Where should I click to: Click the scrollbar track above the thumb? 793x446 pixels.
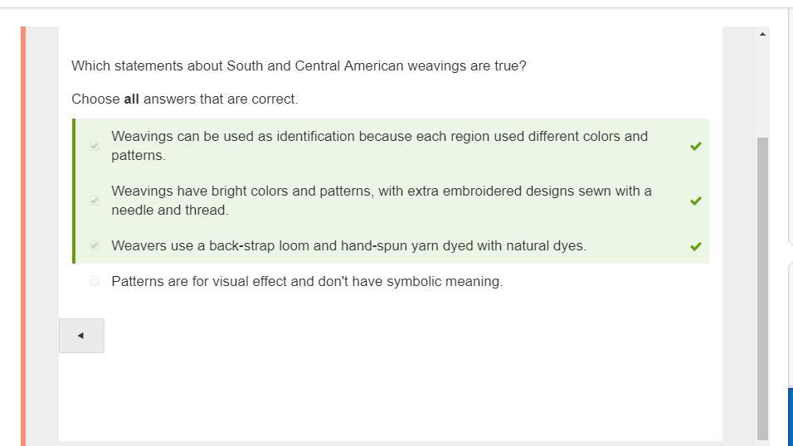coord(762,89)
